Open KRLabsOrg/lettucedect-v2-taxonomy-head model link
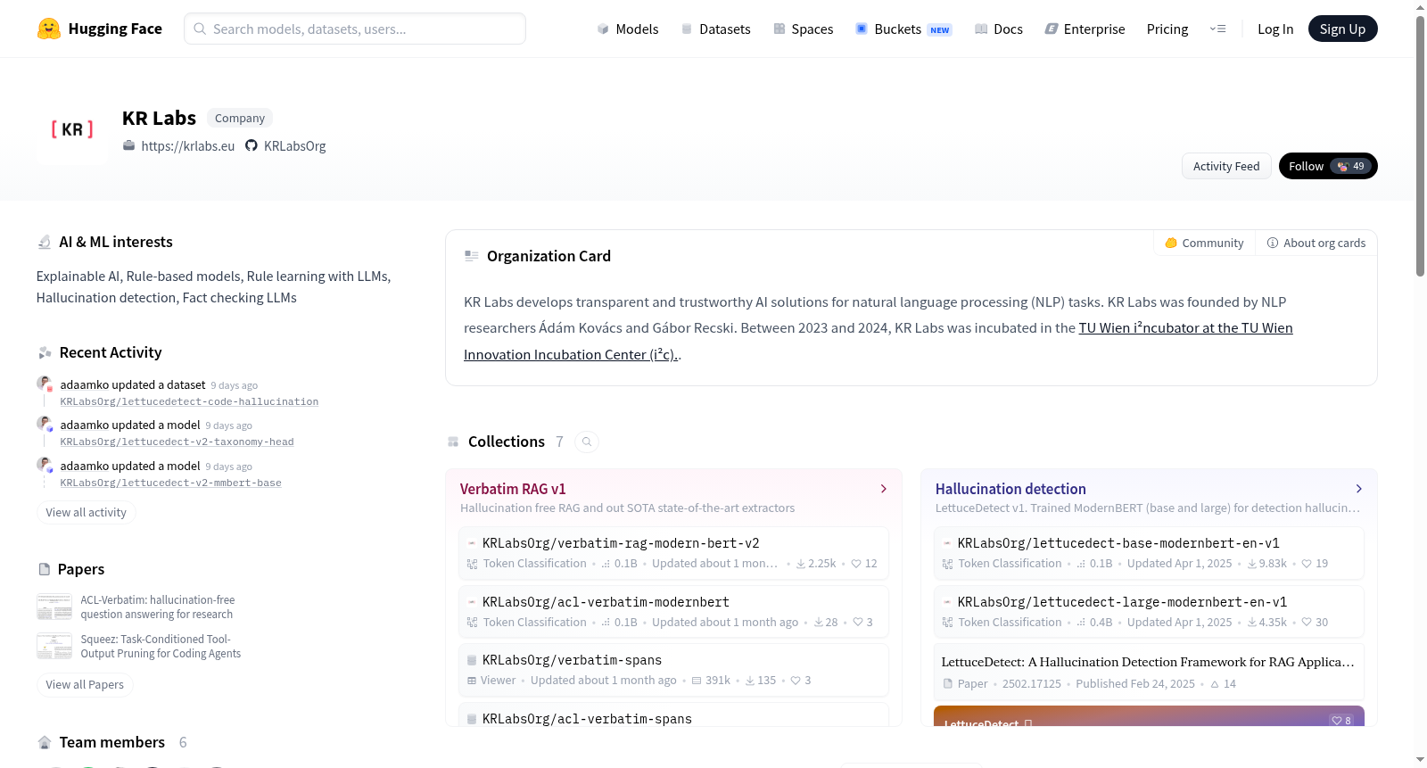 tap(177, 442)
